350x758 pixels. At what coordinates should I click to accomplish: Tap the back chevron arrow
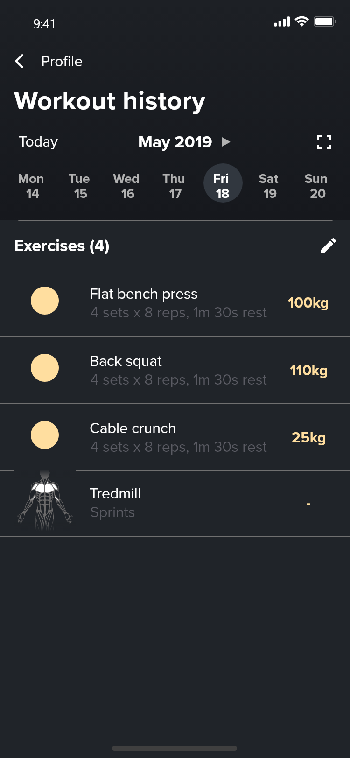coord(20,61)
